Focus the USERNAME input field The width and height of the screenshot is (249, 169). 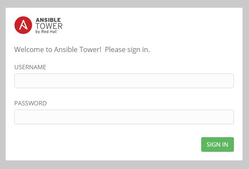[124, 81]
